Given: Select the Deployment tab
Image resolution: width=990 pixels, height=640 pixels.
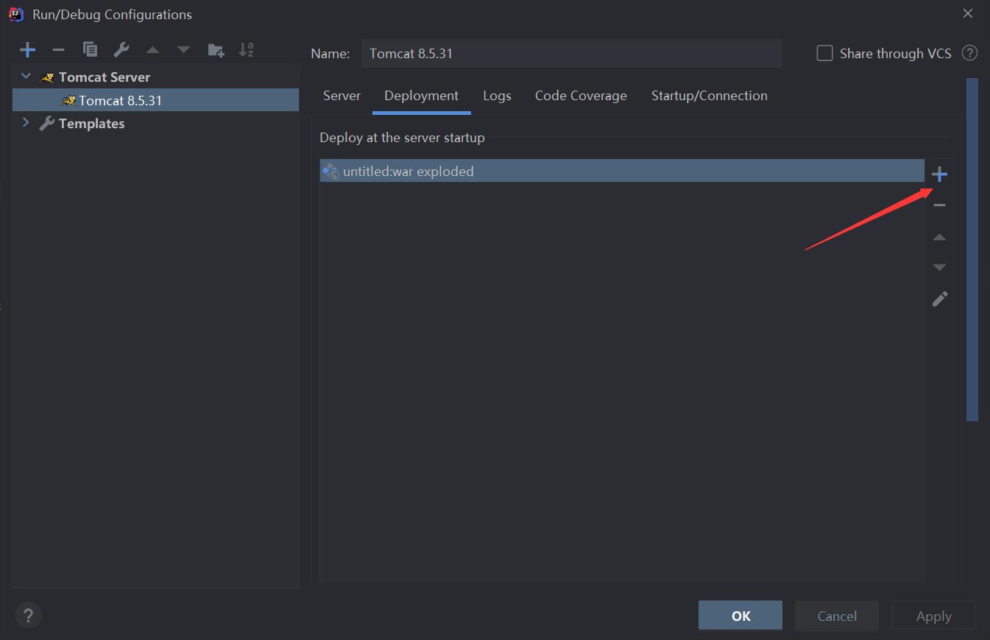Looking at the screenshot, I should click(x=421, y=96).
